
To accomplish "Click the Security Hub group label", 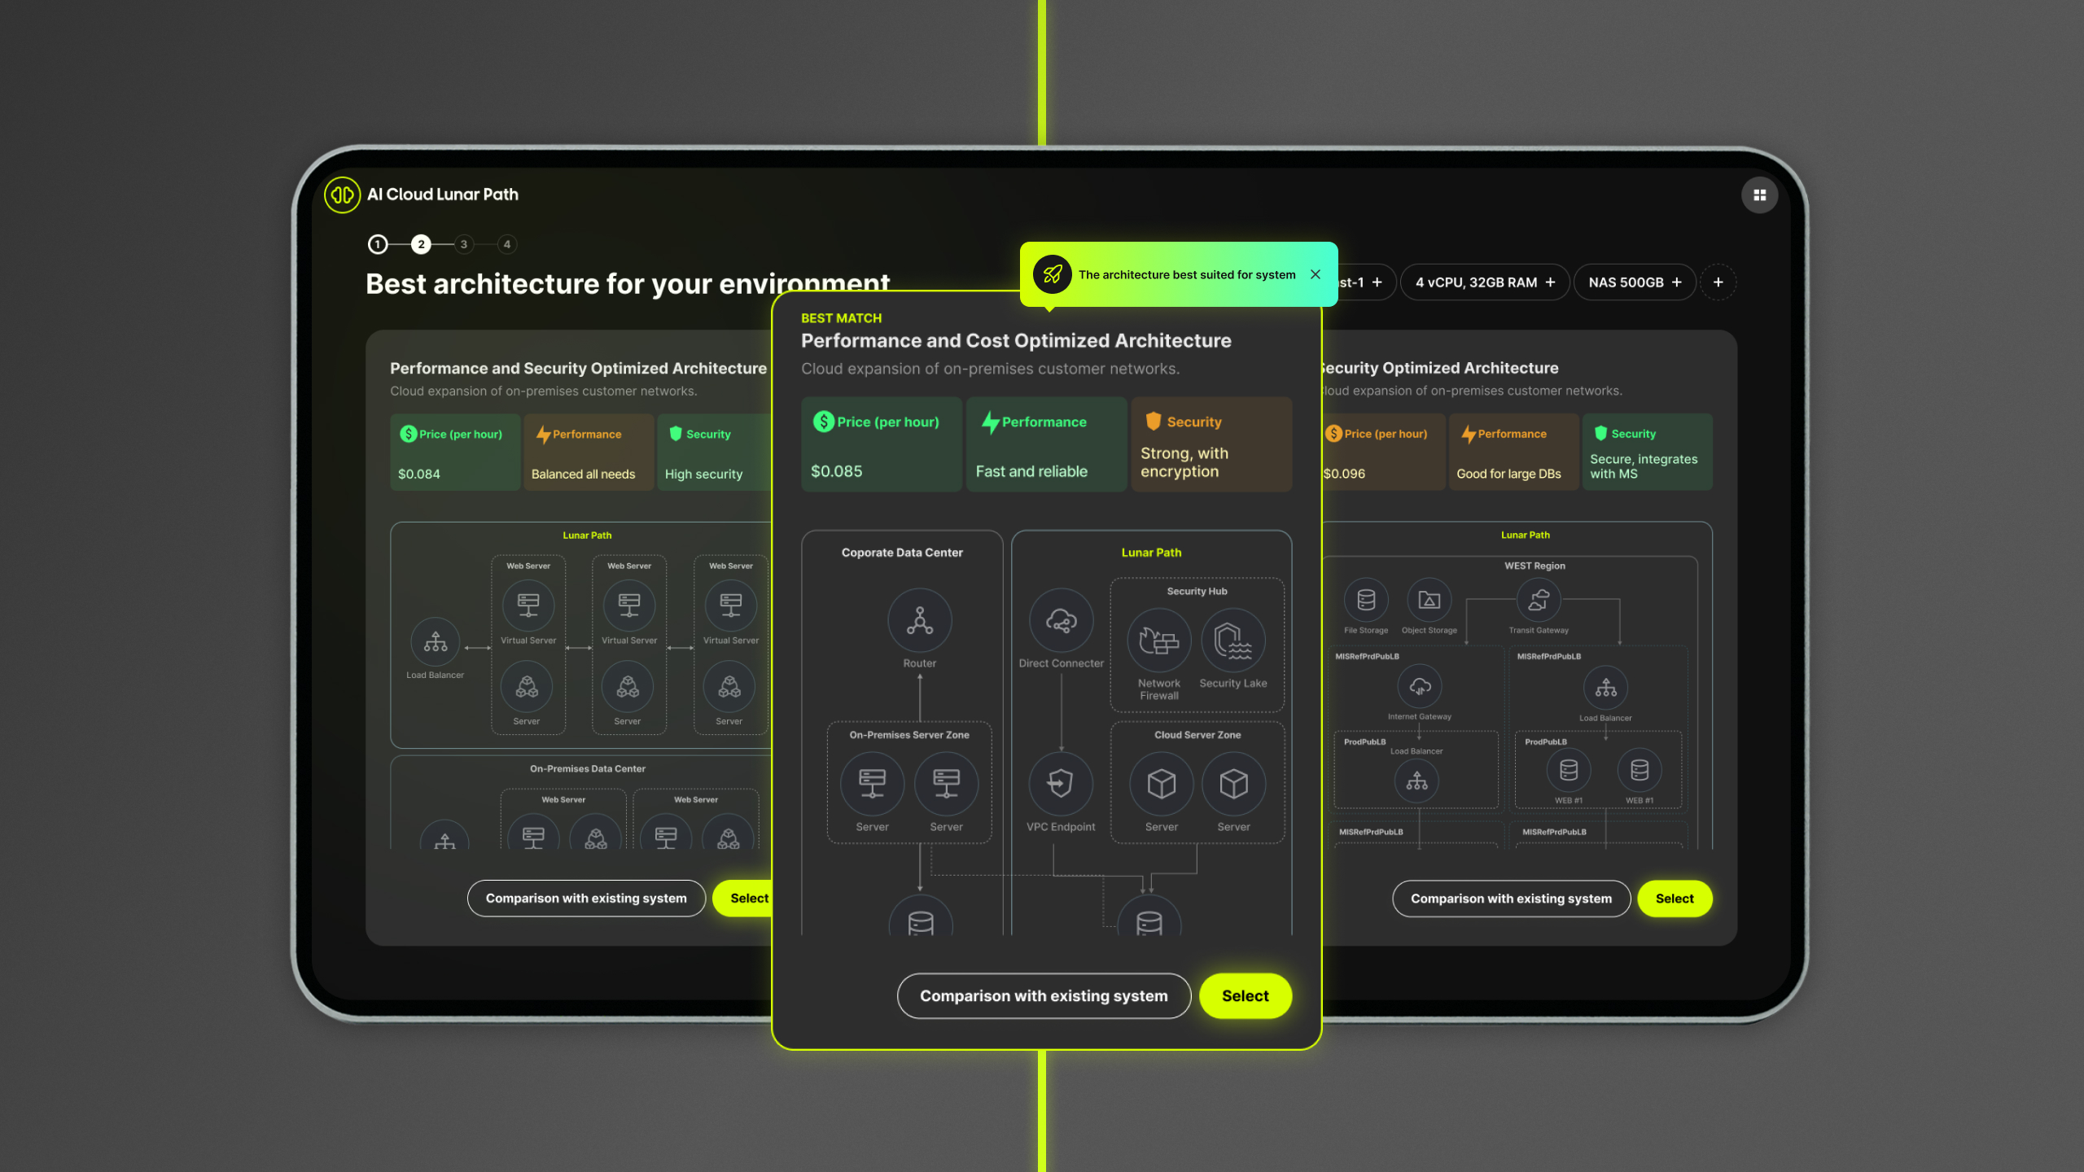I will (x=1197, y=592).
